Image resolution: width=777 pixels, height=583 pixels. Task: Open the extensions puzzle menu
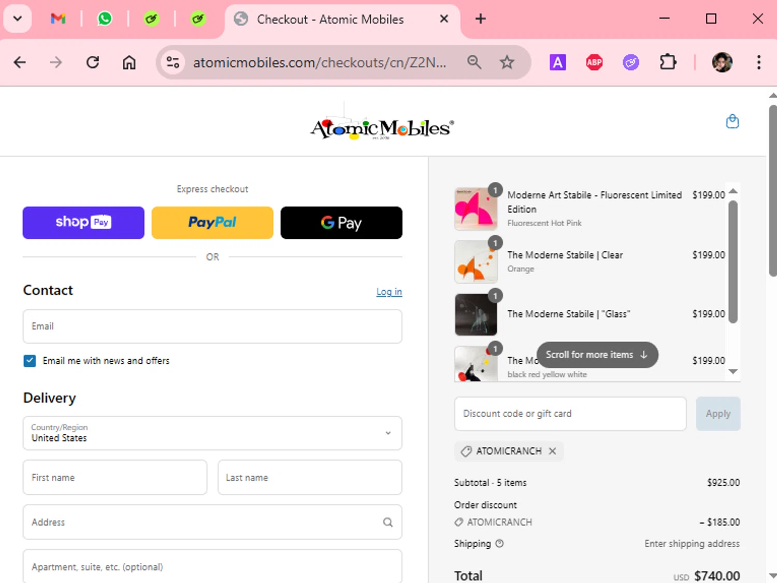click(x=668, y=63)
